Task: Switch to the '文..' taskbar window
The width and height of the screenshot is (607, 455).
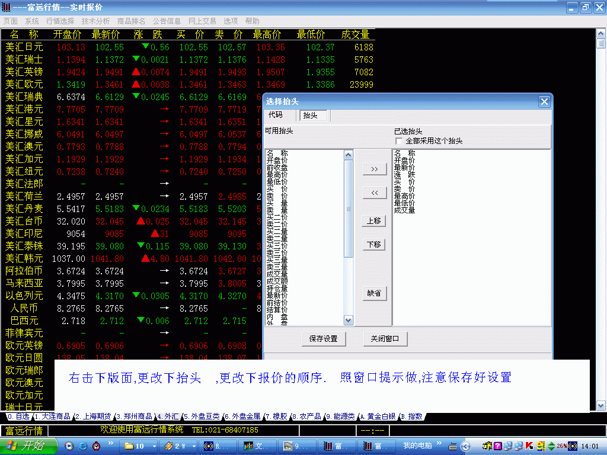Action: (257, 446)
